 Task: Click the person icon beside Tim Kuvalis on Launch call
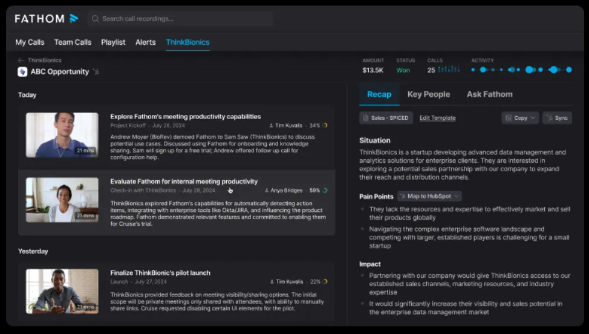click(x=272, y=282)
